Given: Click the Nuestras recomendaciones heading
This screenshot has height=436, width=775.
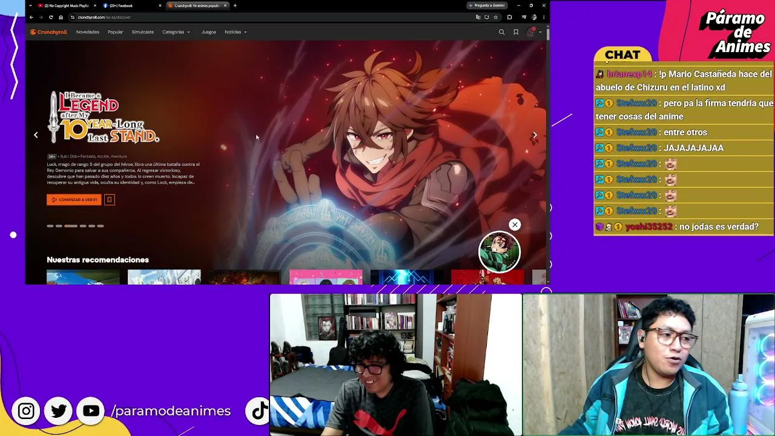Looking at the screenshot, I should coord(97,260).
